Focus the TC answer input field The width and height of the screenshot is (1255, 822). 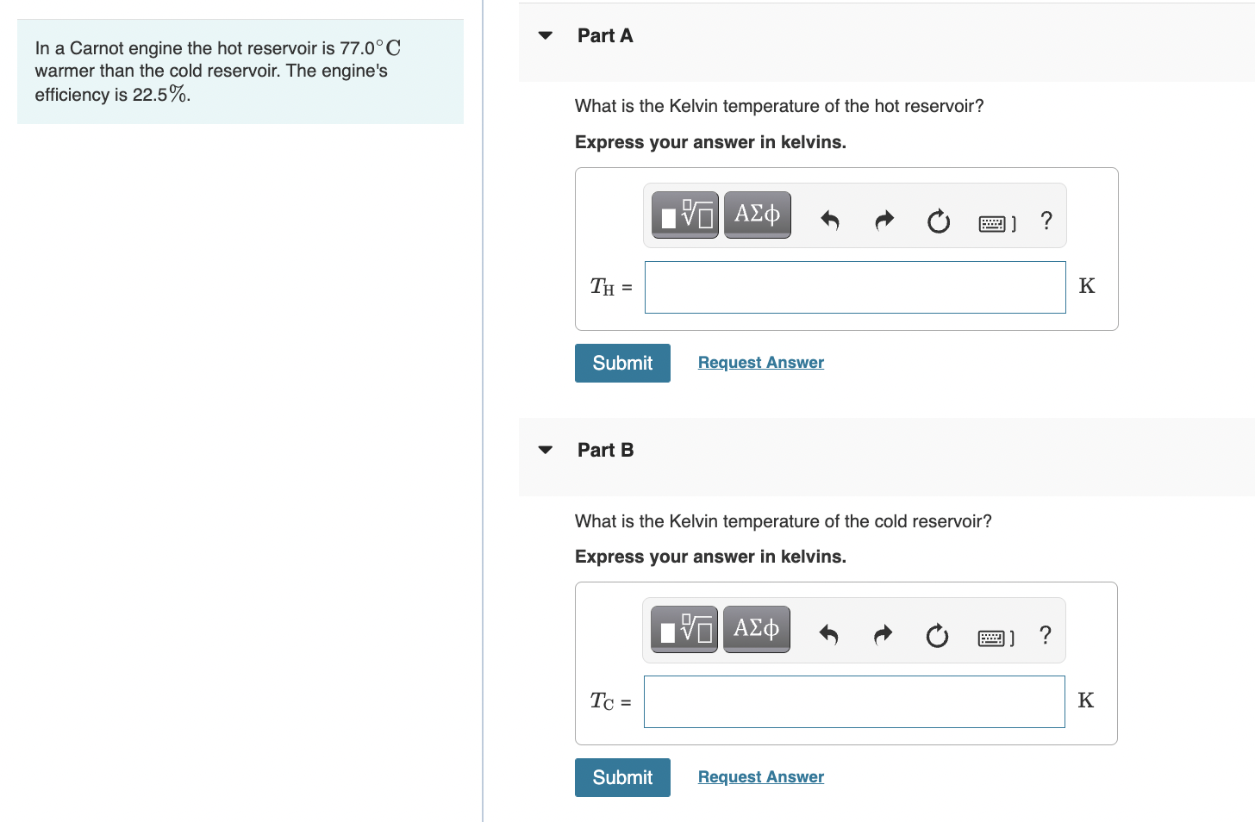click(x=854, y=701)
